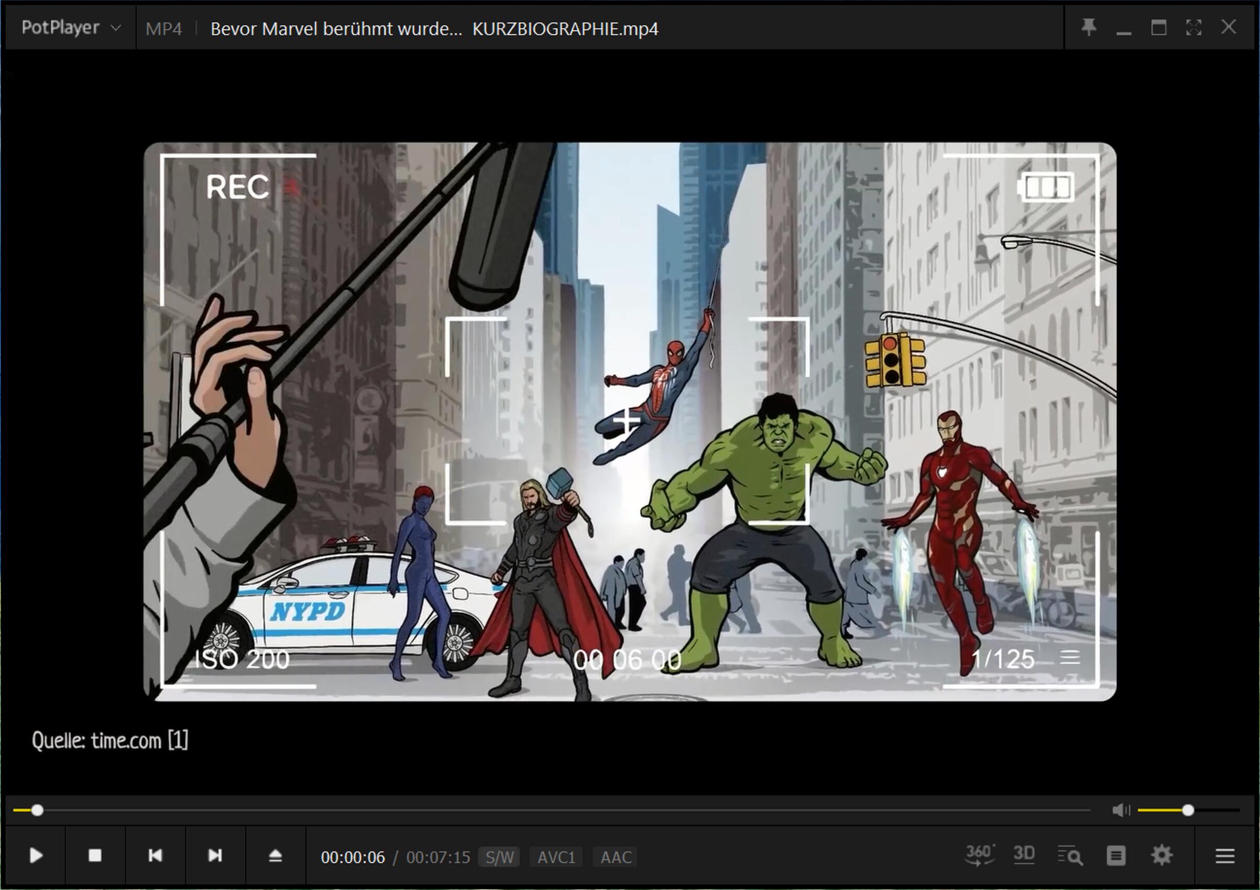The height and width of the screenshot is (890, 1260).
Task: Open the settings gear control panel
Action: (1162, 855)
